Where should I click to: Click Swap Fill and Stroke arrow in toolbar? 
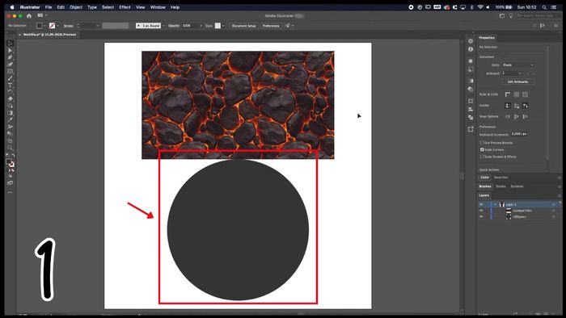[14, 155]
